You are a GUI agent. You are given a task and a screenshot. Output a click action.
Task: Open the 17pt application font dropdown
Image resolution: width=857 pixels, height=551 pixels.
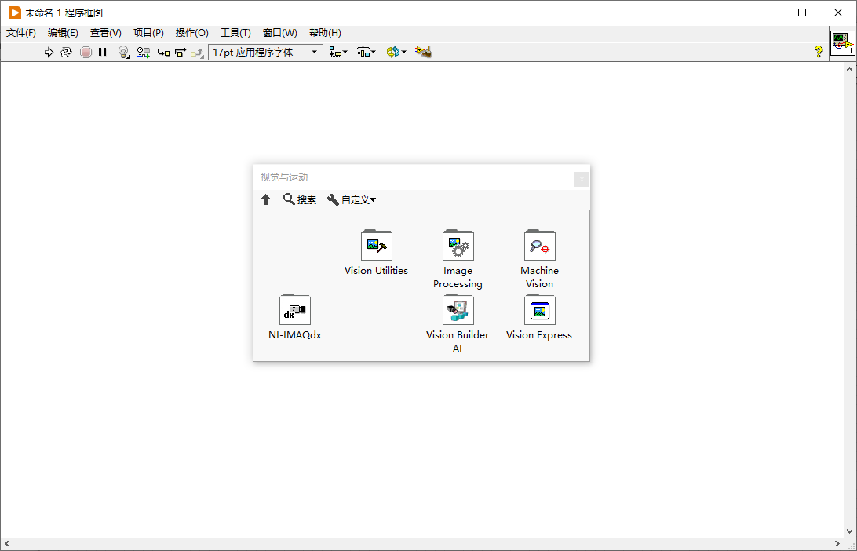coord(265,52)
